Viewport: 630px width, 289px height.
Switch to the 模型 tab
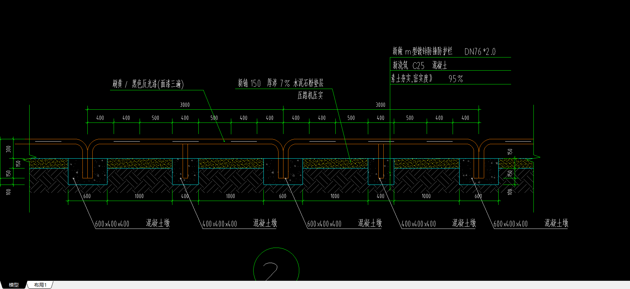13,285
